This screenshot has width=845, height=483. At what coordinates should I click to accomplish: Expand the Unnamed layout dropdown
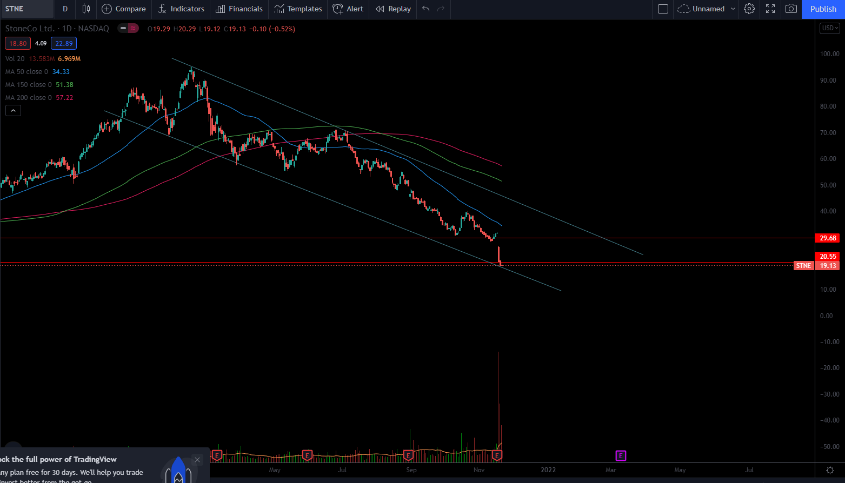point(733,9)
